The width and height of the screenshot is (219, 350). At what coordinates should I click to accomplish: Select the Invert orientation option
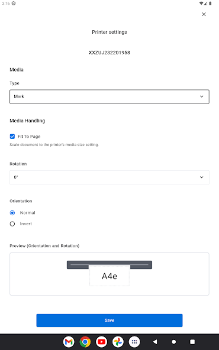(x=12, y=223)
